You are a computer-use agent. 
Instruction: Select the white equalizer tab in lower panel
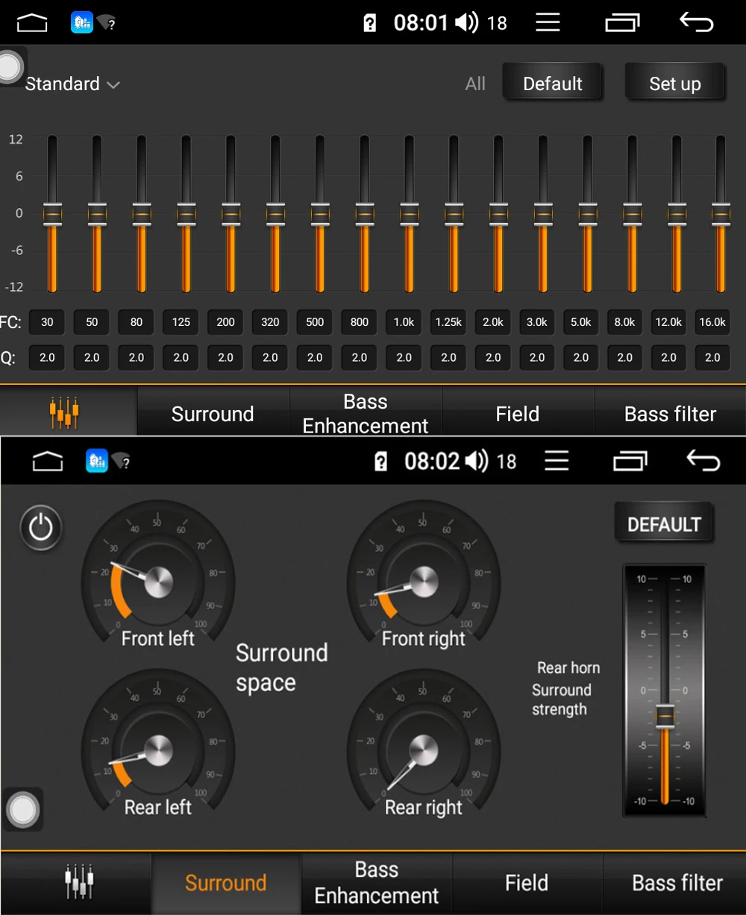[78, 882]
